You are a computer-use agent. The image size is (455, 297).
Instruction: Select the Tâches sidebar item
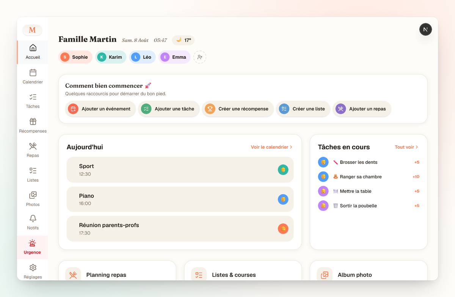(33, 101)
